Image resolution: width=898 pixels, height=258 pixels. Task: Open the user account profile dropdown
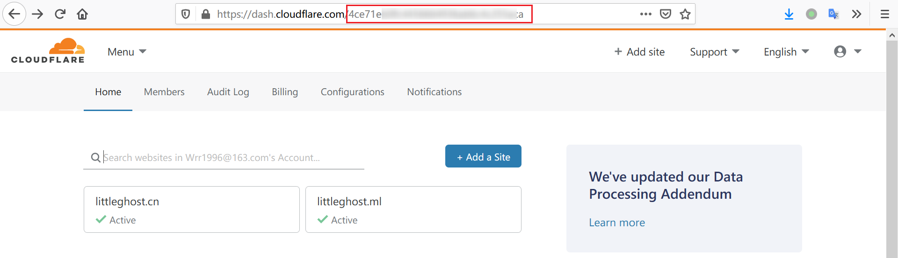(847, 51)
